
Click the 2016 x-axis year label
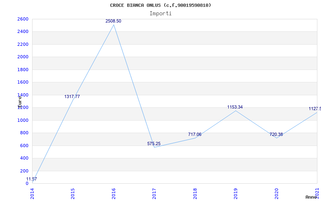click(114, 194)
